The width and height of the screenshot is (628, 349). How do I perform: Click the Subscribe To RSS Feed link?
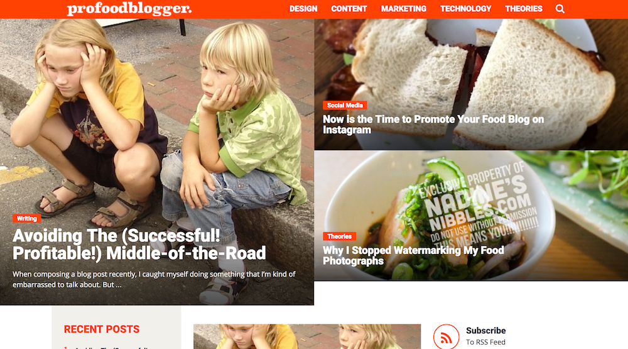(485, 336)
